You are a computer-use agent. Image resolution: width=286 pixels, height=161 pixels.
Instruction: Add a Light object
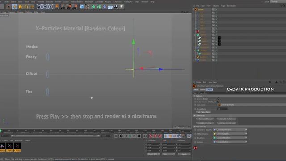(122, 7)
